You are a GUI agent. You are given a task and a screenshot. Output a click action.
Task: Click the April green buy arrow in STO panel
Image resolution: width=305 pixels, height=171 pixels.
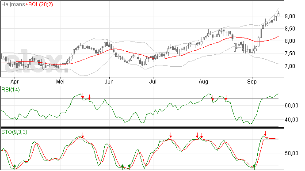click(15, 167)
